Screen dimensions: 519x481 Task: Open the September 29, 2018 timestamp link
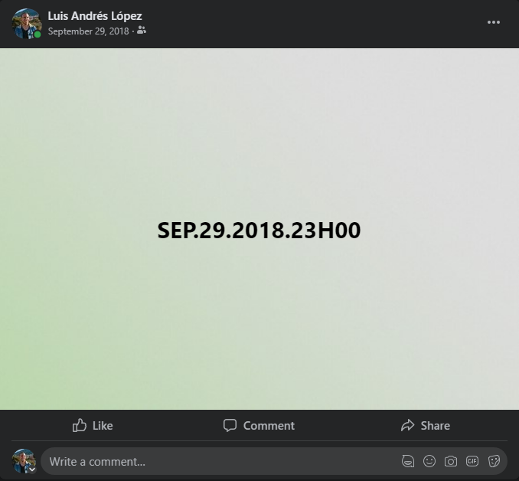(x=88, y=31)
